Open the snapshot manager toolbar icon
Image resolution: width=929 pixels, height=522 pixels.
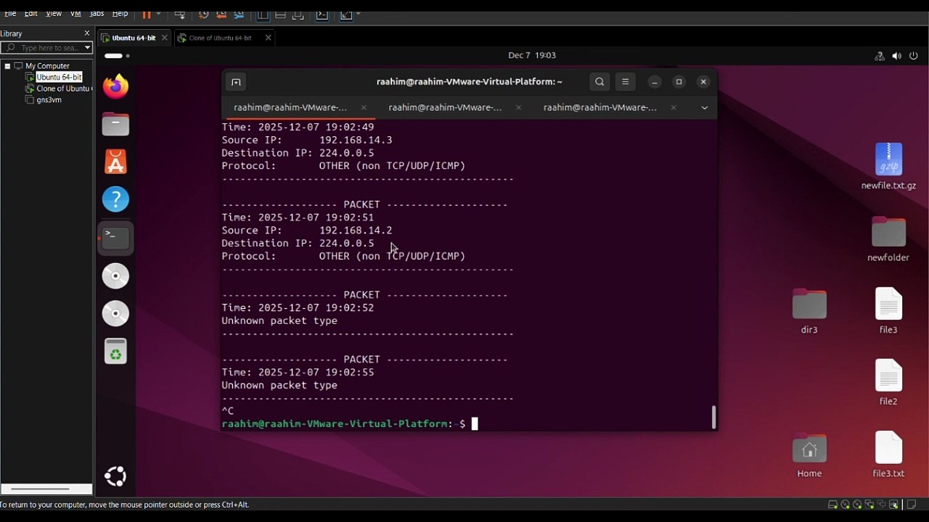click(237, 14)
